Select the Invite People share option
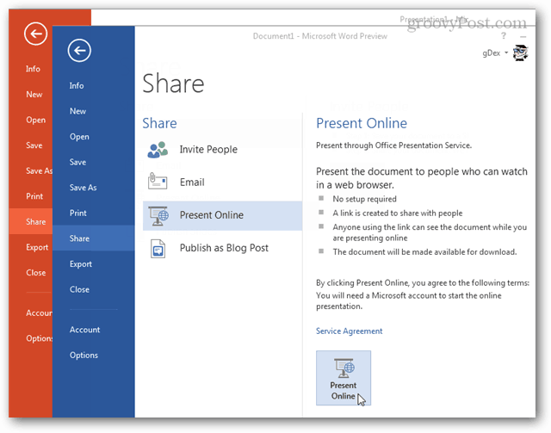This screenshot has height=433, width=551. click(x=222, y=150)
